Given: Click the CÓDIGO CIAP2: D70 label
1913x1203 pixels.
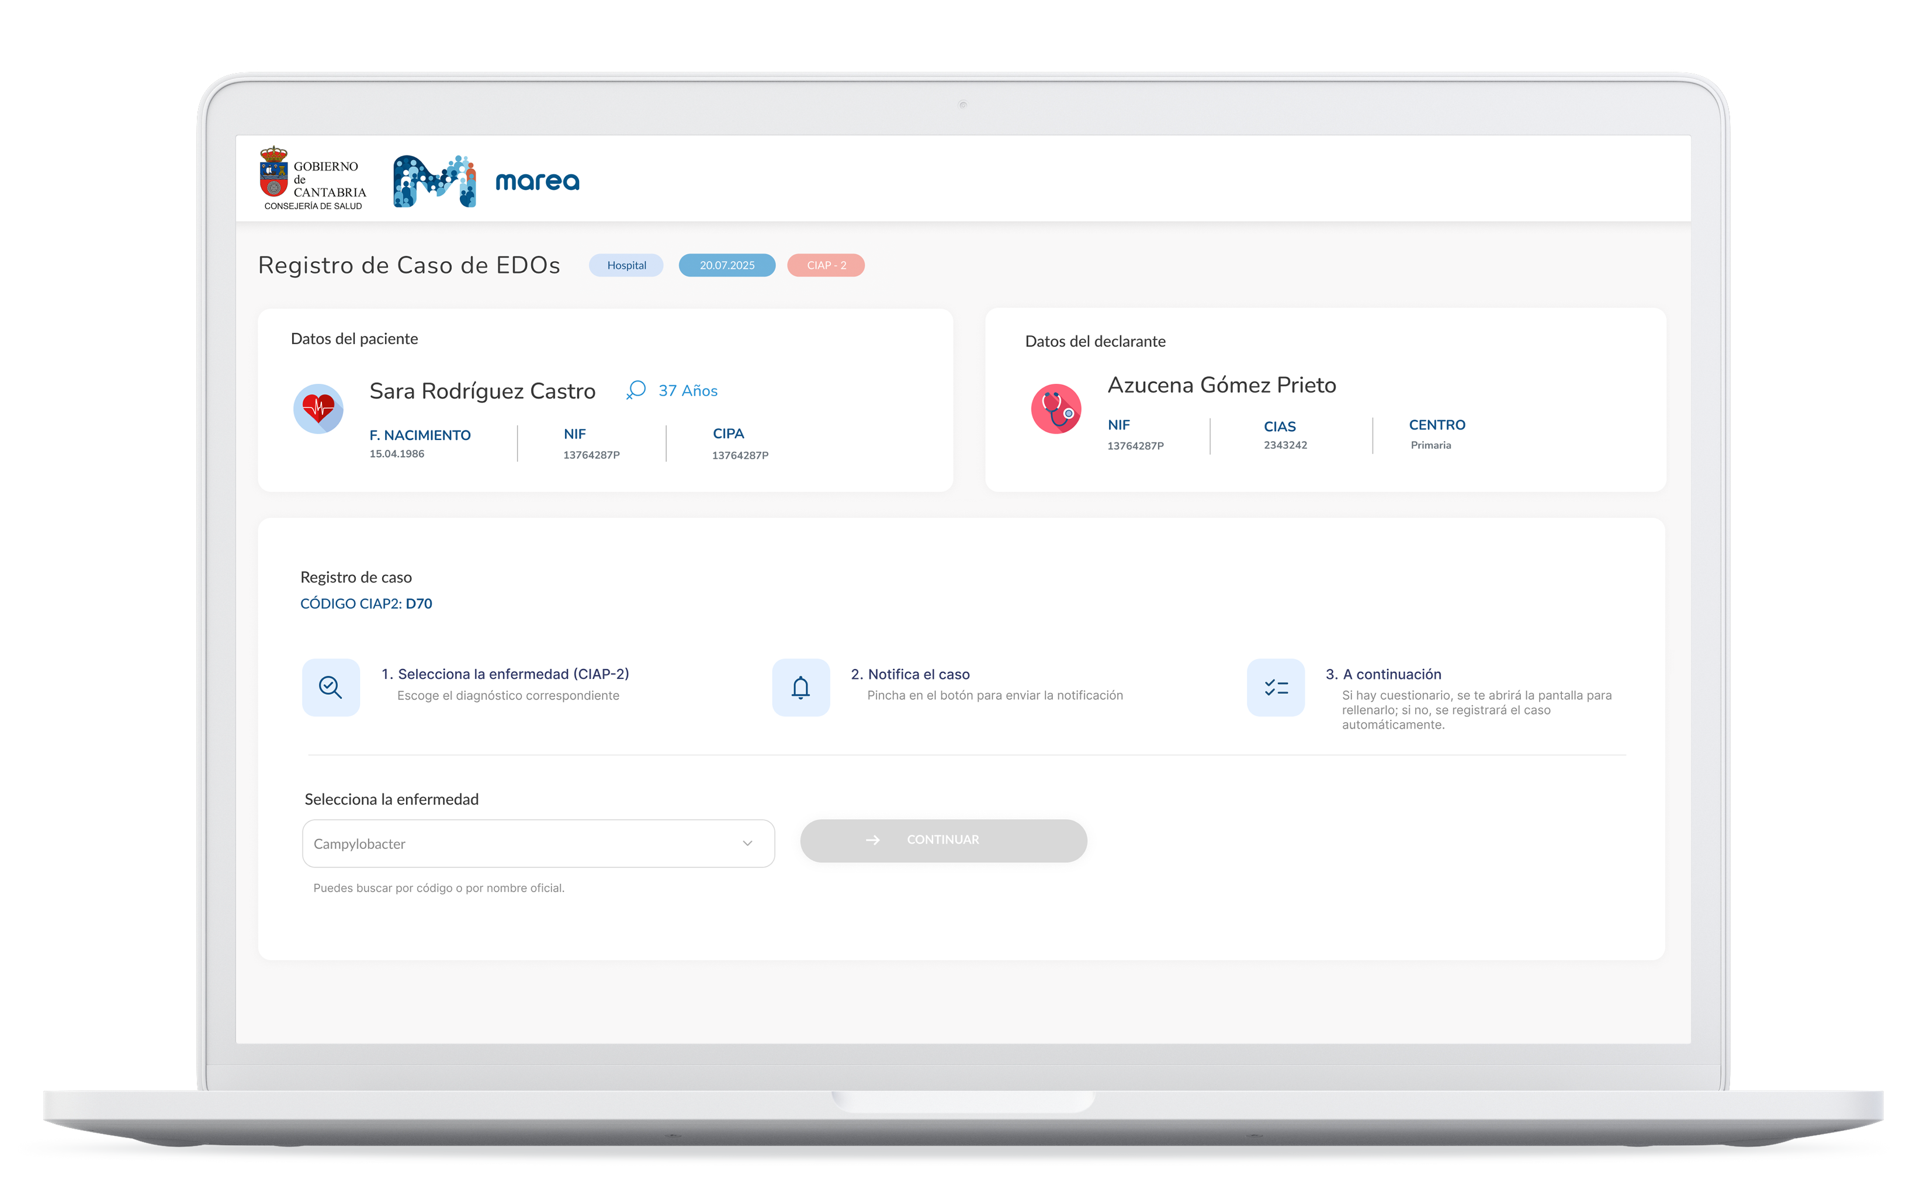Looking at the screenshot, I should (366, 603).
